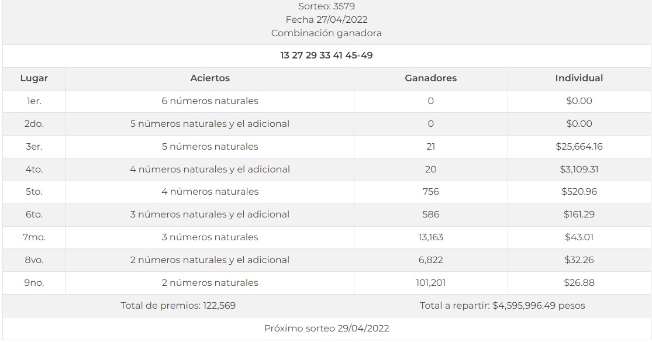Select the Combinación ganadora label
Image resolution: width=652 pixels, height=342 pixels.
pos(326,33)
